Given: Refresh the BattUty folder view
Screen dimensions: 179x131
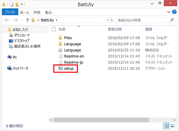Looking at the screenshot, I should point(112,20).
